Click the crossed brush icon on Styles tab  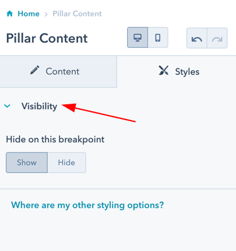pyautogui.click(x=164, y=70)
